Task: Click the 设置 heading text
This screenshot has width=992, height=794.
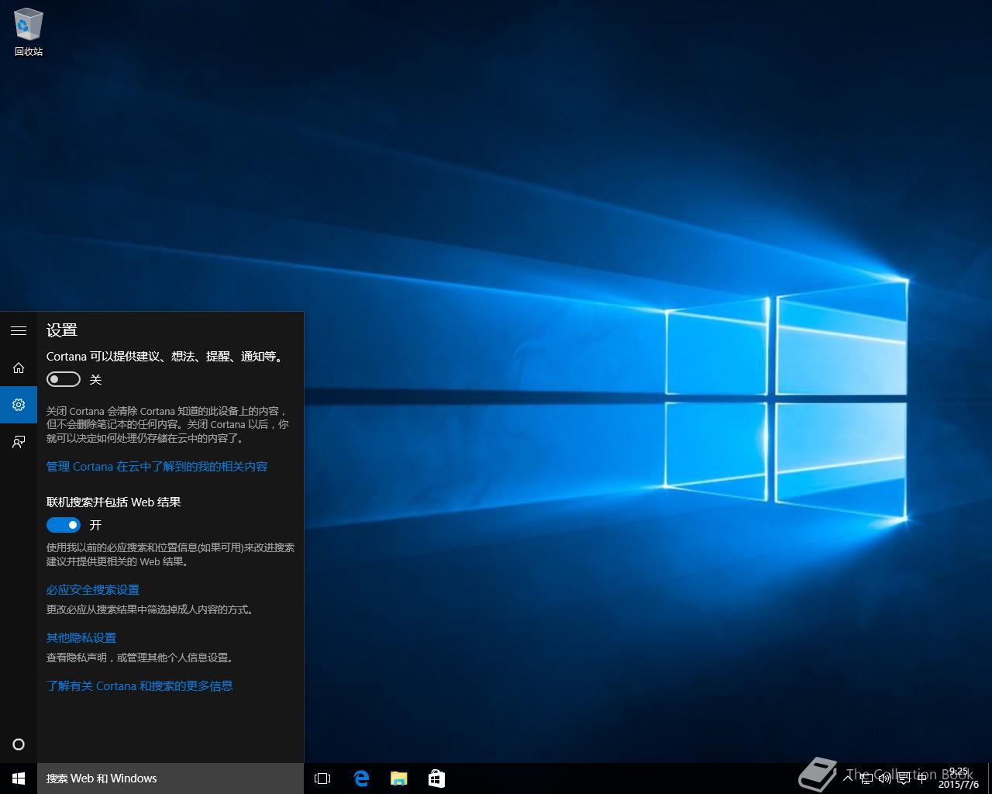Action: tap(62, 330)
